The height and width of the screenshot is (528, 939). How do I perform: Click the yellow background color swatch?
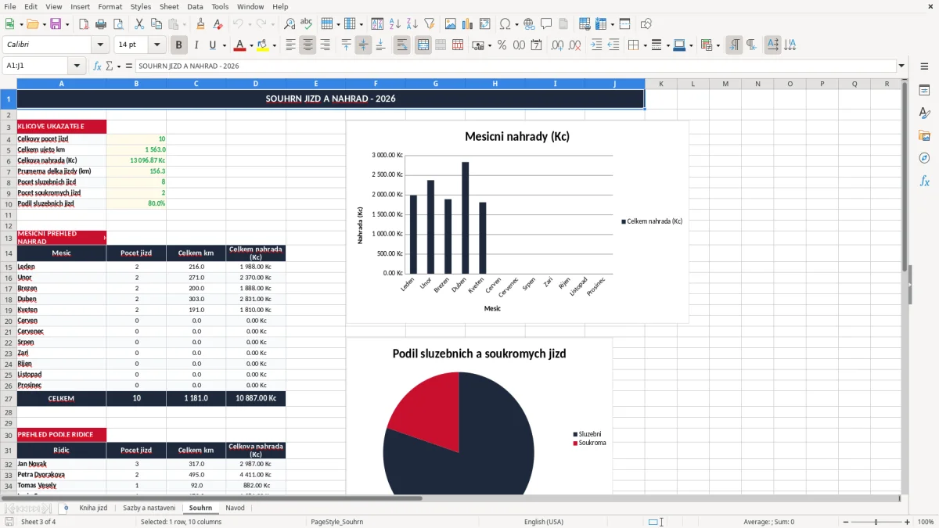pyautogui.click(x=262, y=45)
